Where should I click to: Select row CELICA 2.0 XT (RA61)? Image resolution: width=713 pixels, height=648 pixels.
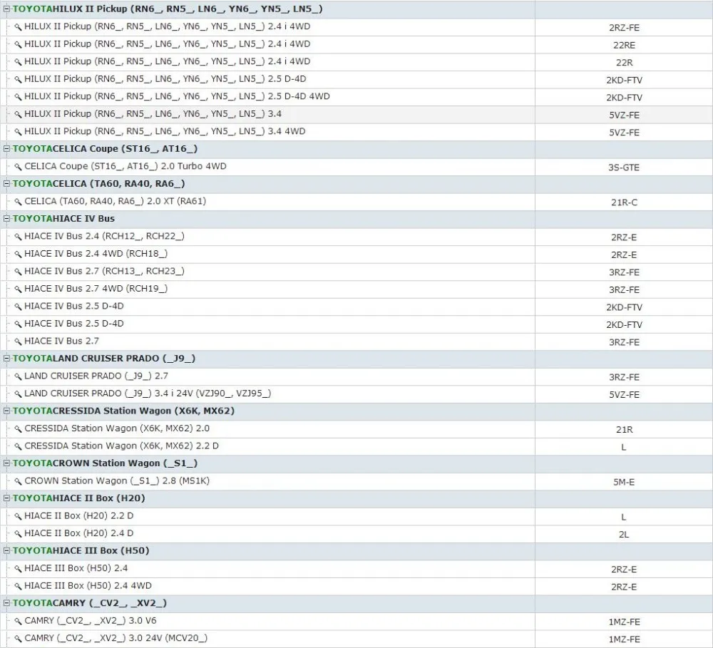tap(356, 202)
